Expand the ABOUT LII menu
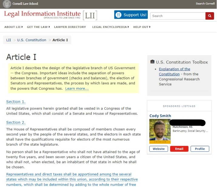 (x=13, y=27)
